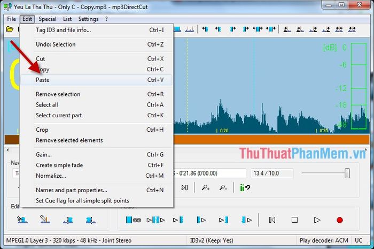Click the move selection begin left icon
The image size is (374, 249).
click(205, 29)
